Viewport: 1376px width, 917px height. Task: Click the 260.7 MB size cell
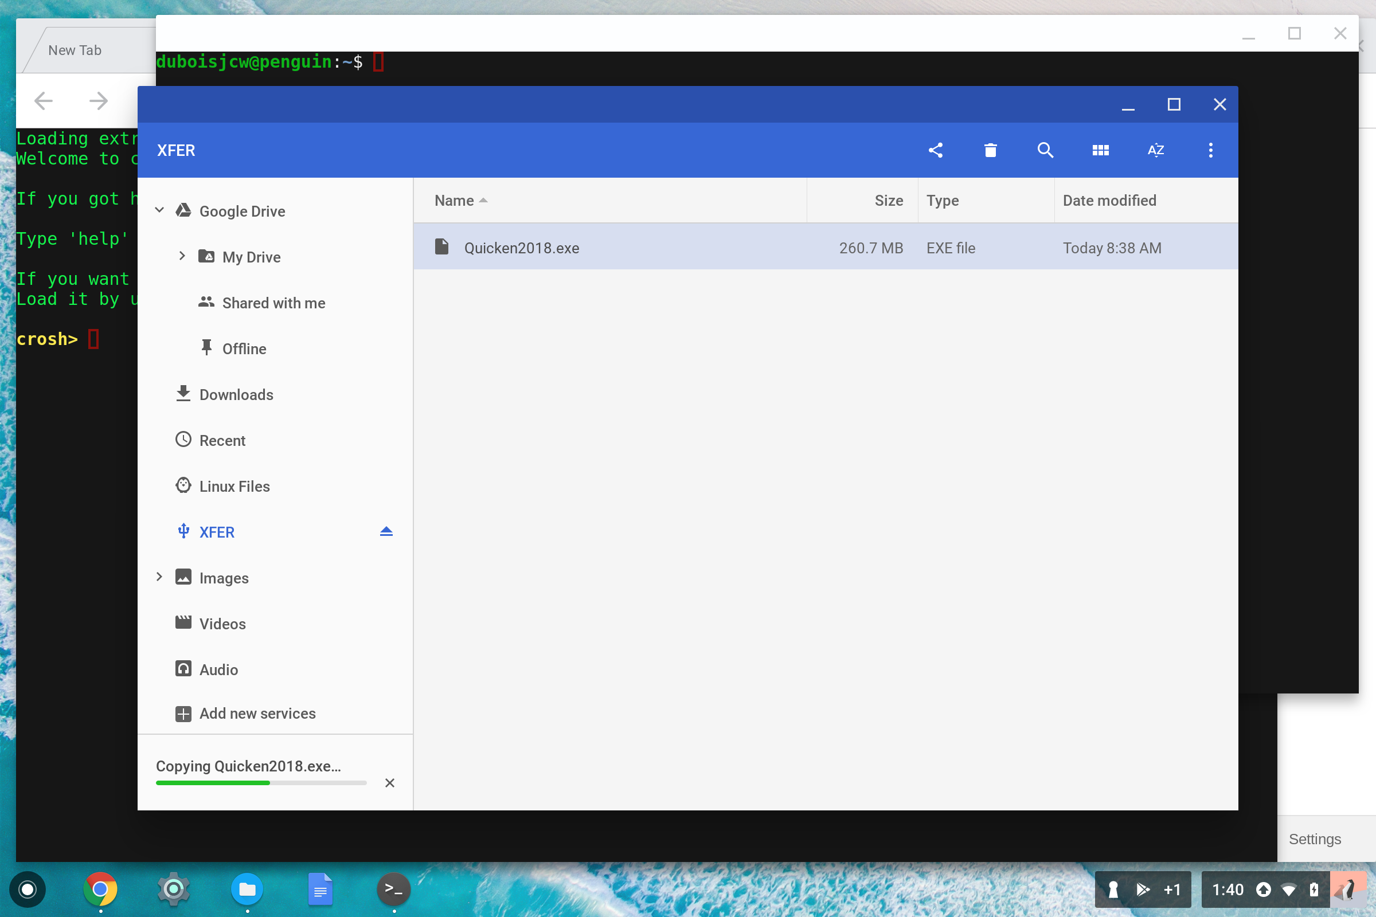pos(871,248)
